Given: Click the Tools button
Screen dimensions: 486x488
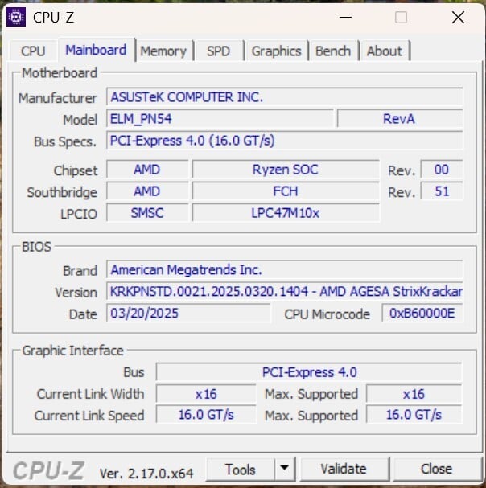Looking at the screenshot, I should (240, 469).
